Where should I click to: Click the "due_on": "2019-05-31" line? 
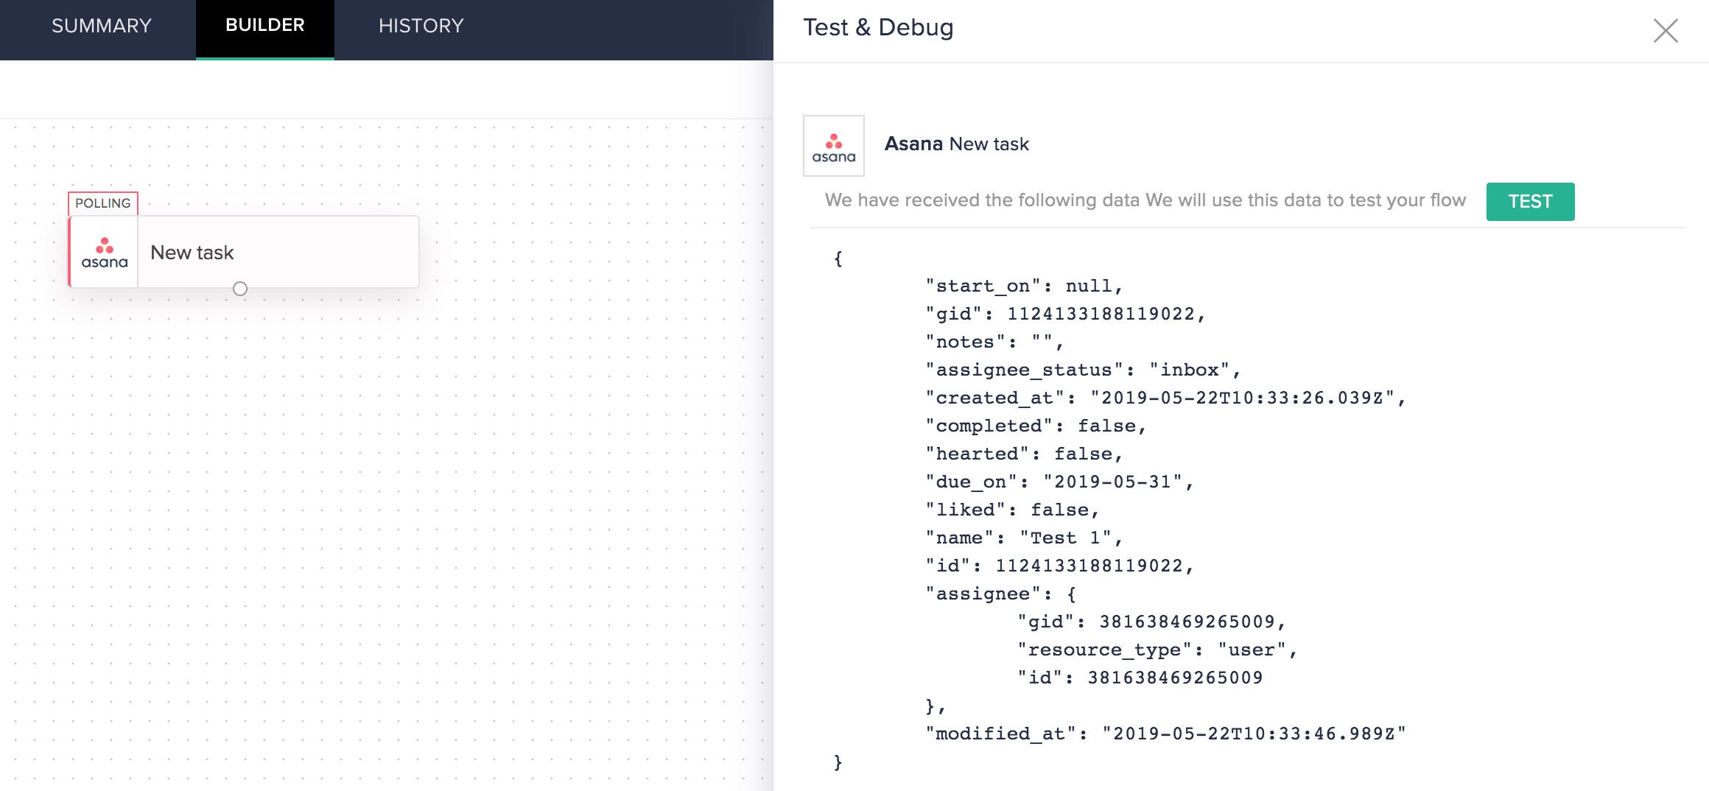tap(1059, 482)
